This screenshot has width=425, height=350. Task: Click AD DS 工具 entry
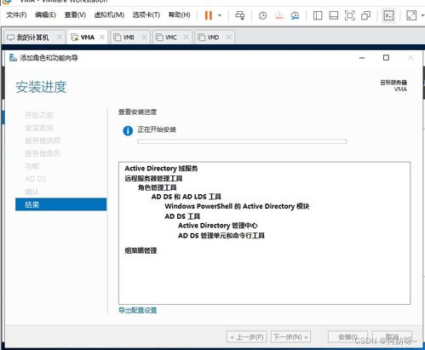182,216
